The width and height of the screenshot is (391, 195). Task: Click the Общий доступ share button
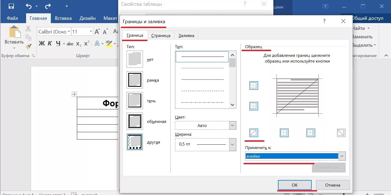[367, 18]
